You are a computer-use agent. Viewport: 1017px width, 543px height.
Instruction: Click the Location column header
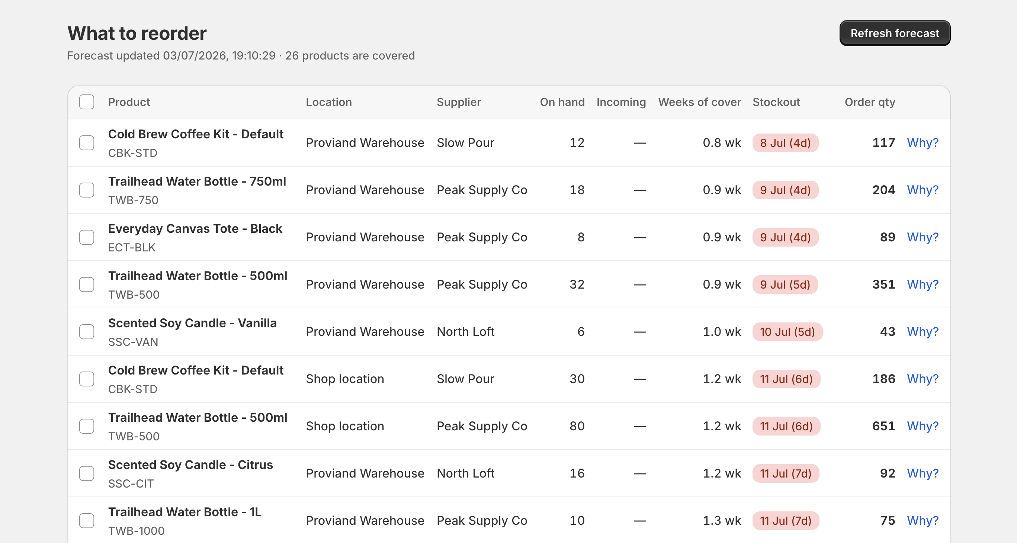[328, 102]
